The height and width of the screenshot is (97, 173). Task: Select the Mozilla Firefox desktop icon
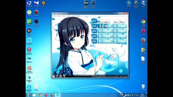[x=143, y=41]
